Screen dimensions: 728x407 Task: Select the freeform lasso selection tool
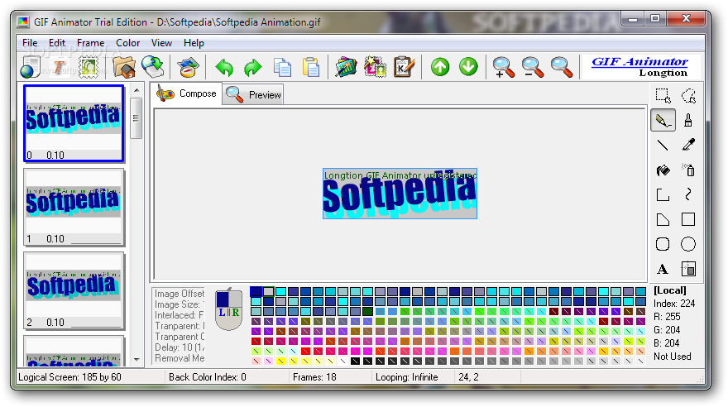coord(688,96)
